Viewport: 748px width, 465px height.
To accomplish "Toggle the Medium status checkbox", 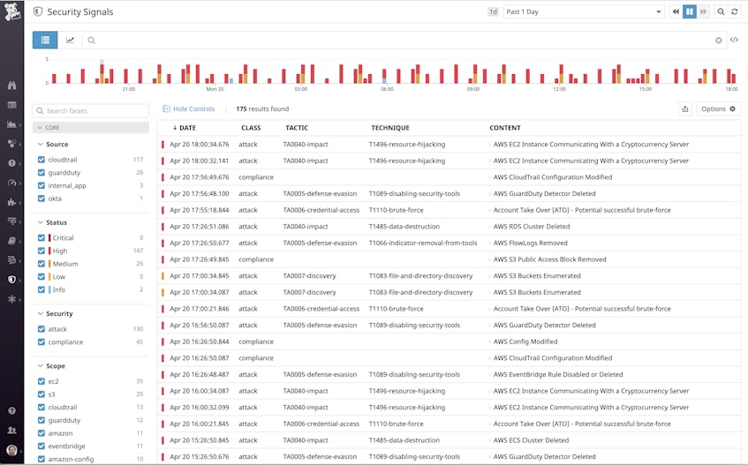I will tap(42, 264).
